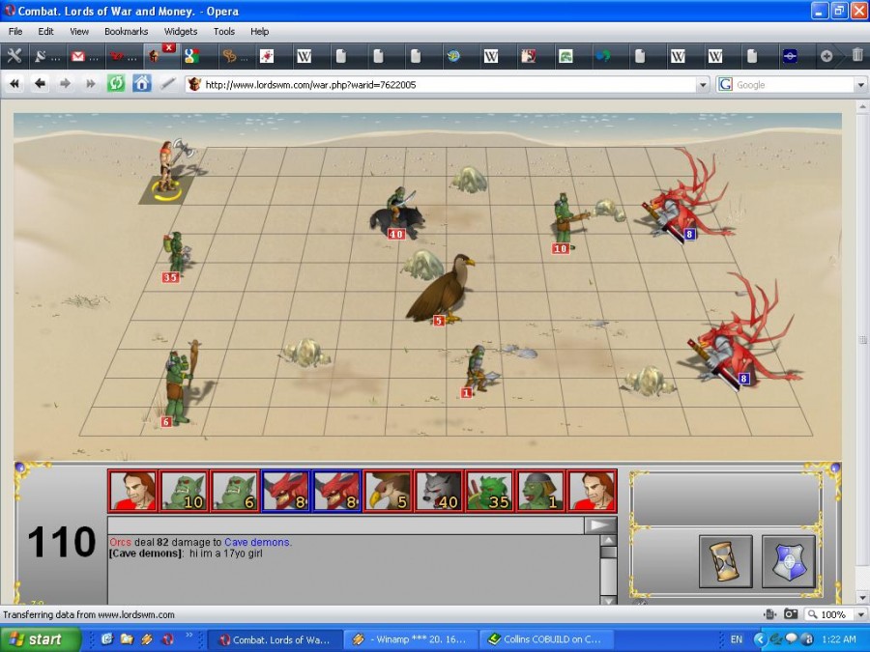This screenshot has height=652, width=870.
Task: Open the Bookmarks menu
Action: (x=126, y=32)
